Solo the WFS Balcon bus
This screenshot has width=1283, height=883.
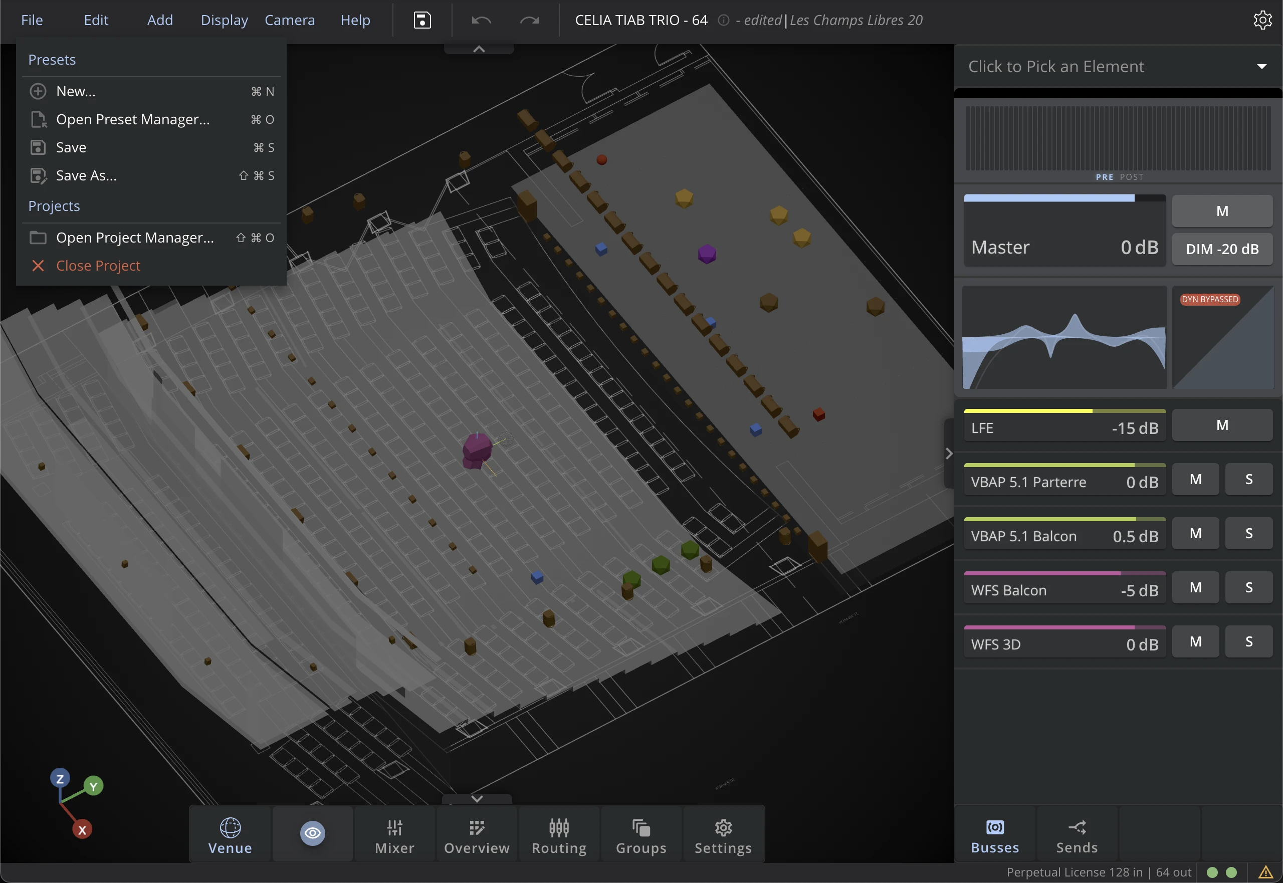coord(1249,587)
